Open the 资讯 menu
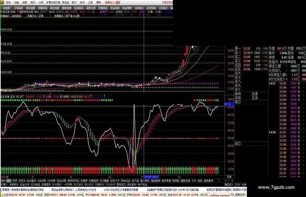Image resolution: width=306 pixels, height=197 pixels. pyautogui.click(x=82, y=2)
